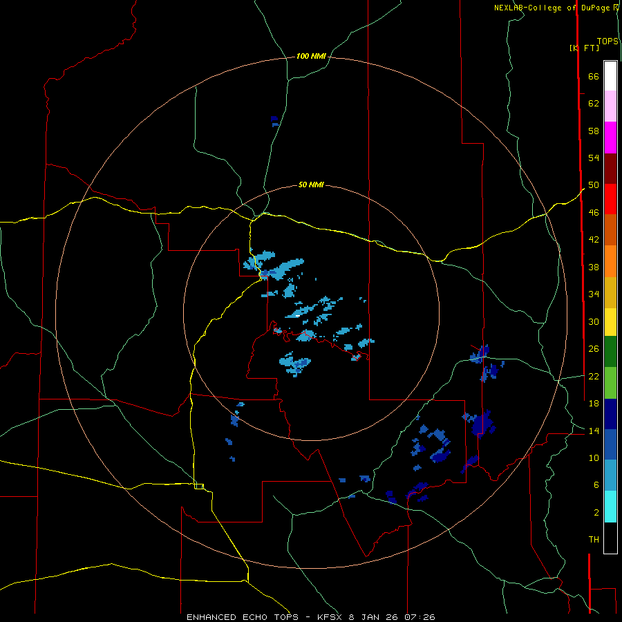Click the TH legend label
Image resolution: width=622 pixels, height=622 pixels.
[594, 540]
